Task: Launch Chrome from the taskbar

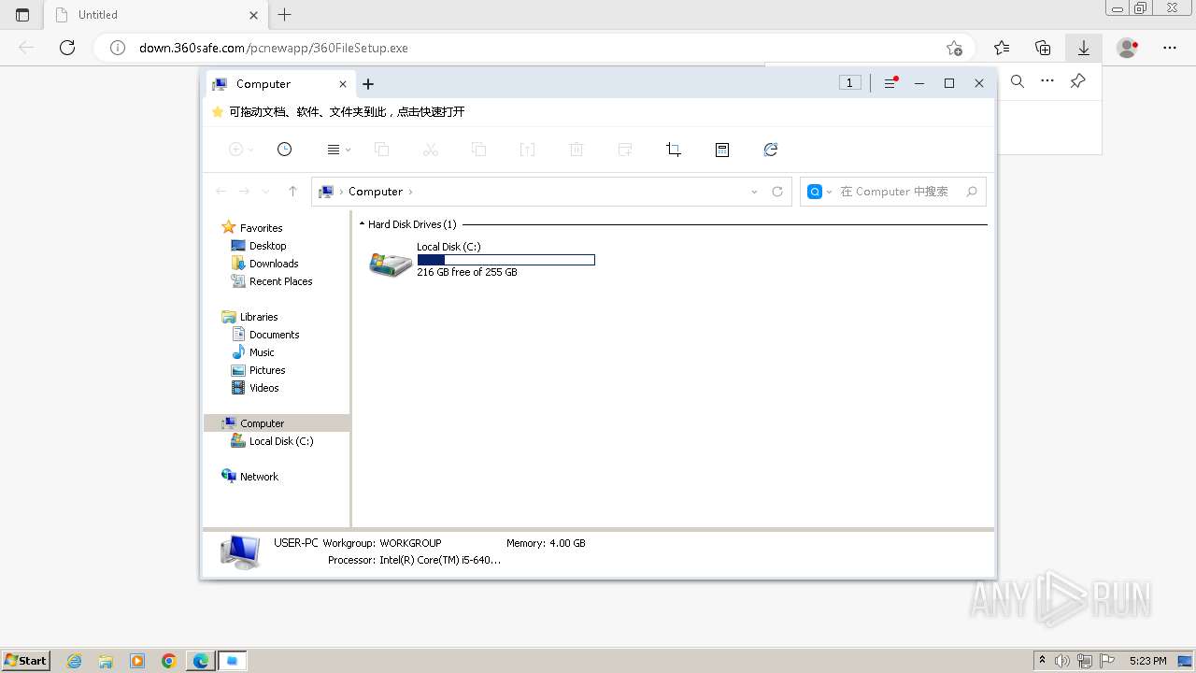Action: 169,661
